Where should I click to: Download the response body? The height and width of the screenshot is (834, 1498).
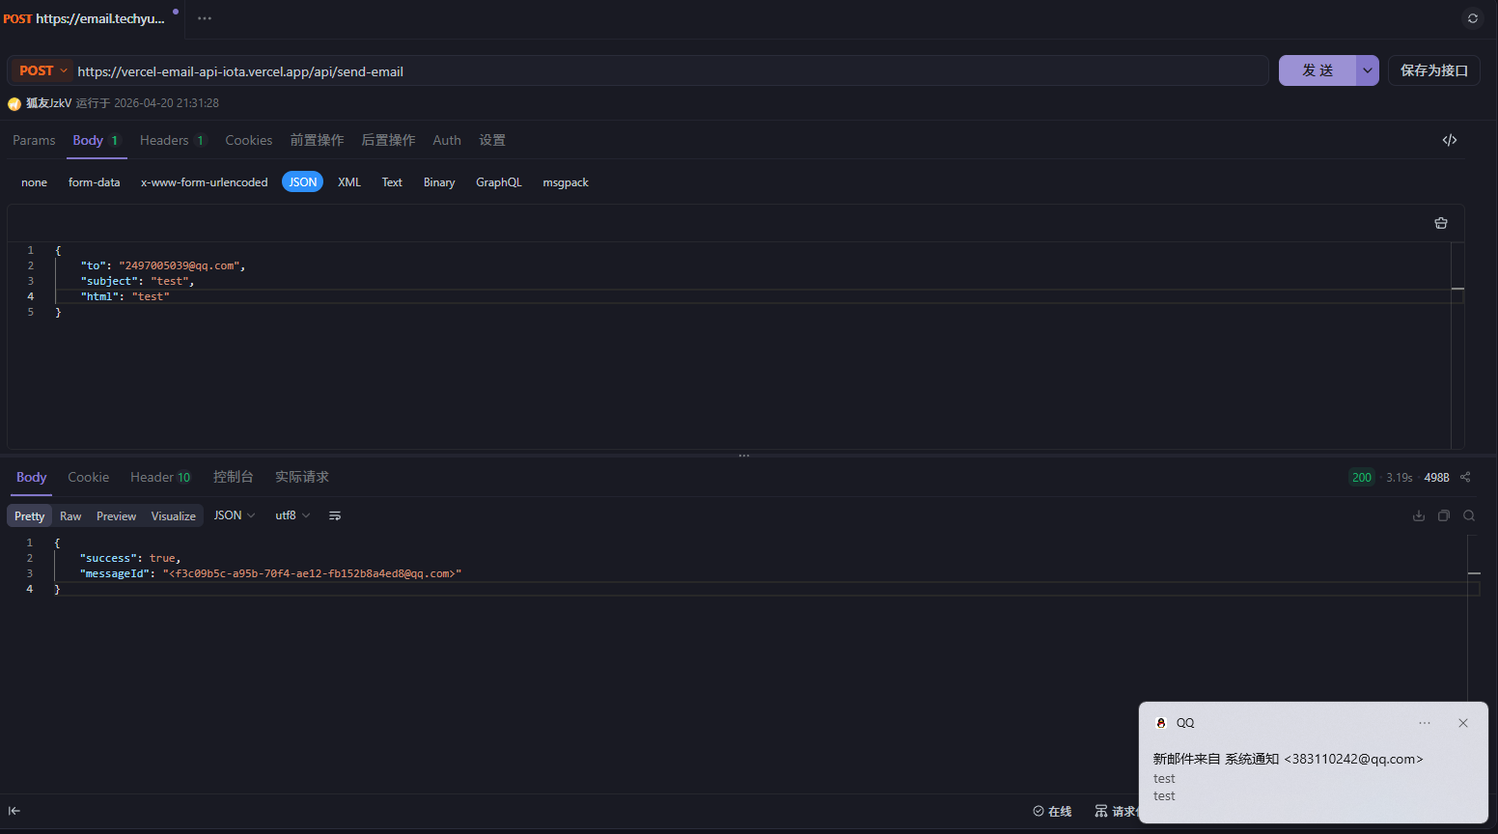[x=1418, y=515]
